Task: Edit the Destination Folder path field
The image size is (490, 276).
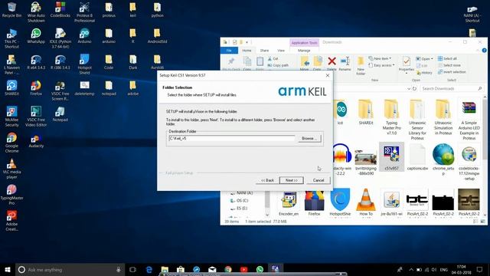Action: coord(231,138)
